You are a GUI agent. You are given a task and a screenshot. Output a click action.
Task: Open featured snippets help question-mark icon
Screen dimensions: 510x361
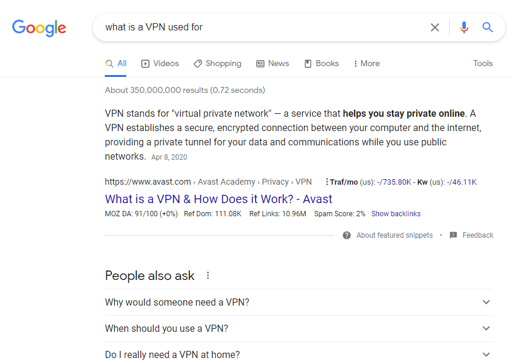click(347, 235)
